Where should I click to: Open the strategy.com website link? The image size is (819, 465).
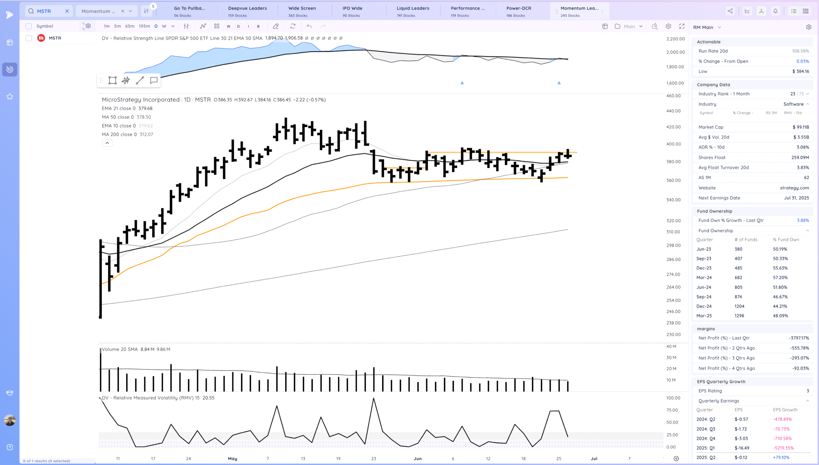click(x=794, y=188)
